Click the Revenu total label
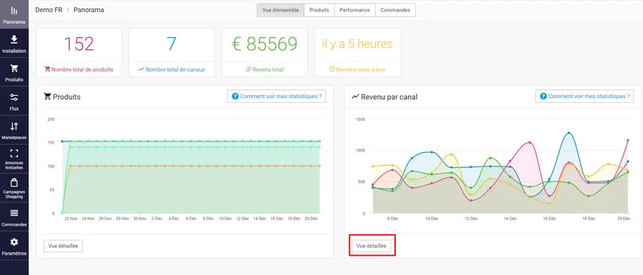Screen dimensions: 643x275 click(268, 70)
